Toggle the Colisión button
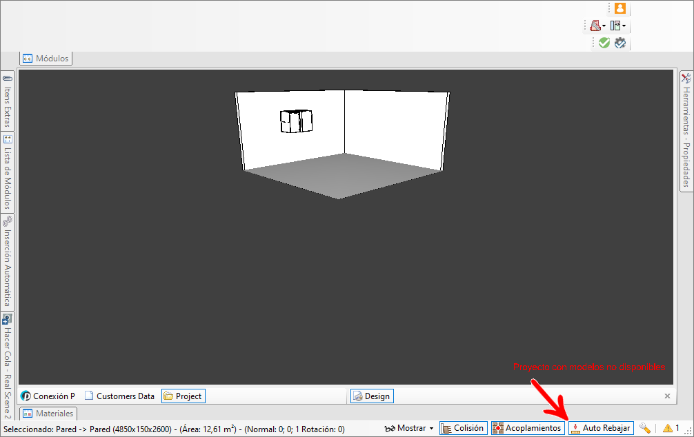The height and width of the screenshot is (437, 694). (464, 428)
